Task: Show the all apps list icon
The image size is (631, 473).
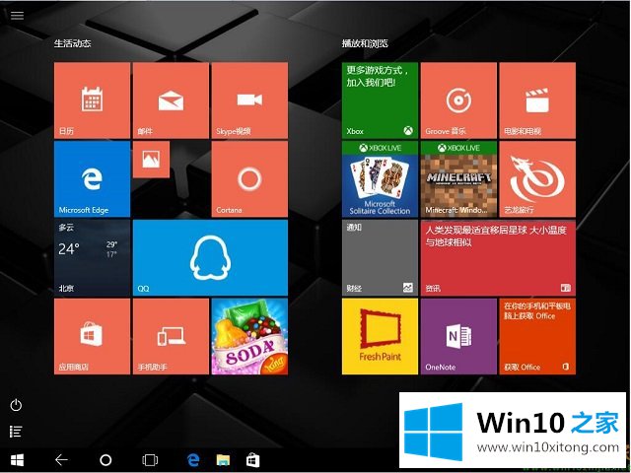Action: [x=16, y=432]
